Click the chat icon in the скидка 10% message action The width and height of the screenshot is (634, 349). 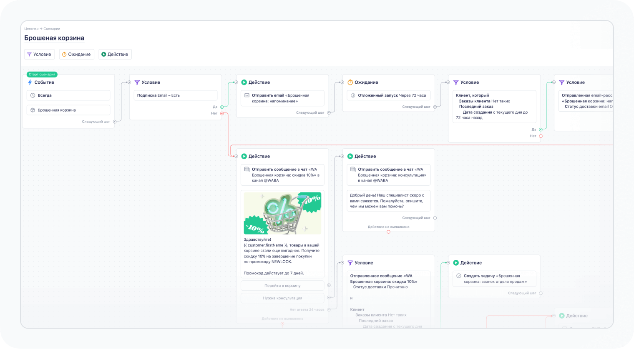[x=247, y=170]
